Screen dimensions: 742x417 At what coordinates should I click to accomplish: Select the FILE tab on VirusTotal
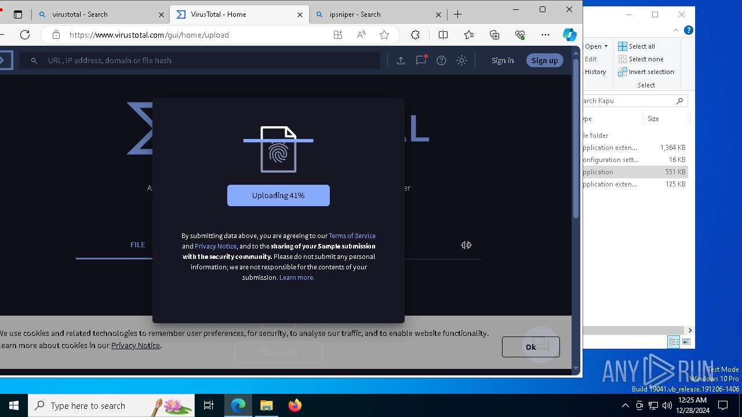coord(137,245)
